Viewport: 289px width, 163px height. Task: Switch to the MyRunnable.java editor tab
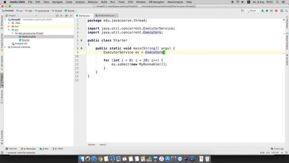click(106, 16)
